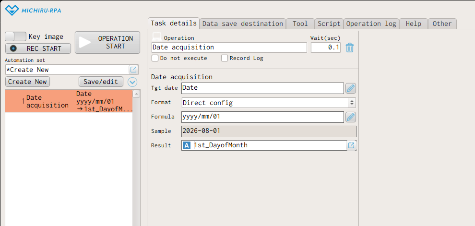Click the computer icon next to Operation
This screenshot has width=475, height=226.
pos(156,36)
